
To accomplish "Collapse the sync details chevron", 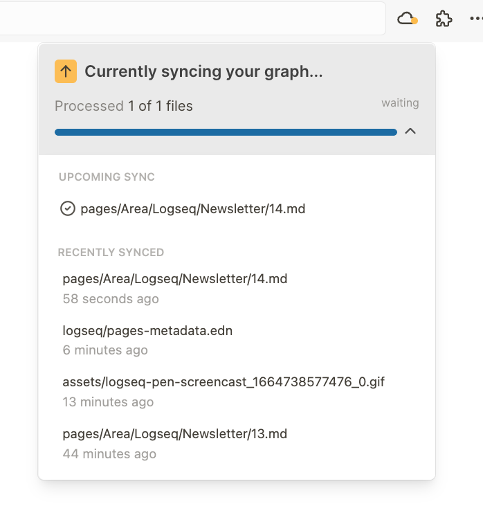I will point(410,131).
